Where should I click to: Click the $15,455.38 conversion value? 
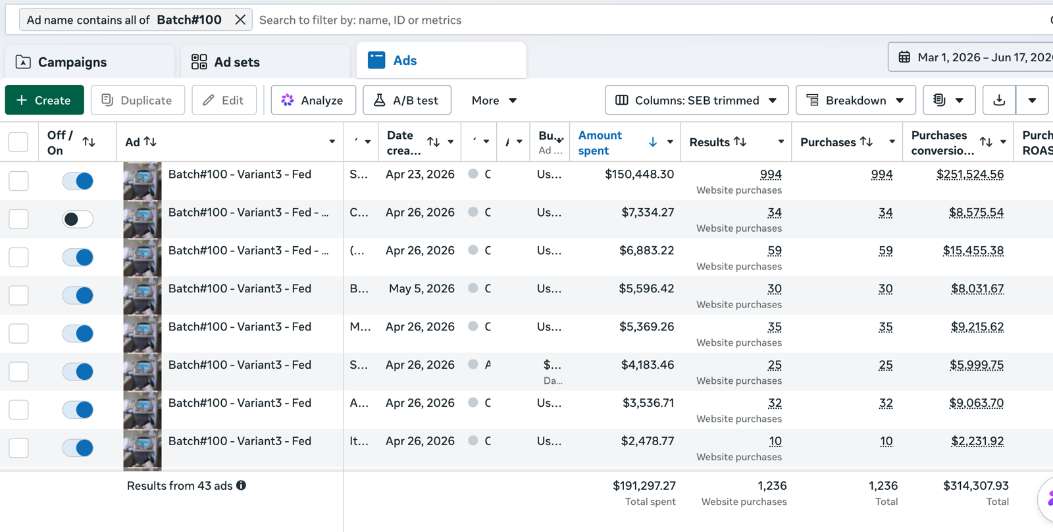(973, 251)
